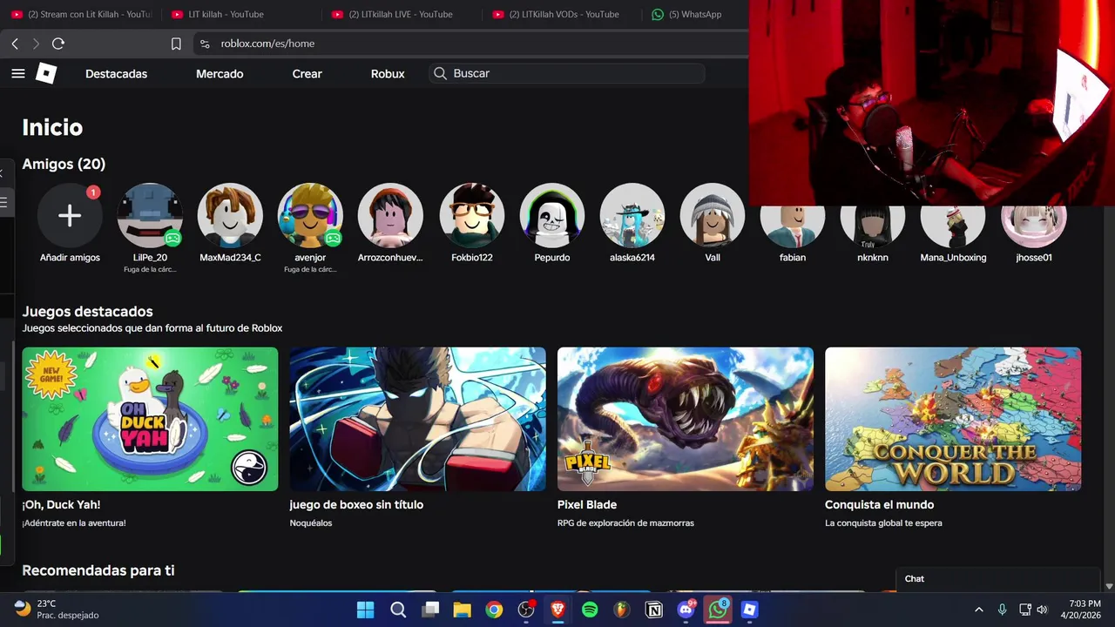Open Task View in the taskbar
The height and width of the screenshot is (627, 1115).
pyautogui.click(x=430, y=610)
